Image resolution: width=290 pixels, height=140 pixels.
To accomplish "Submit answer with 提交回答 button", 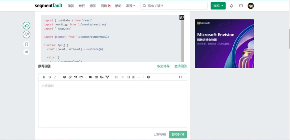I will [178, 135].
